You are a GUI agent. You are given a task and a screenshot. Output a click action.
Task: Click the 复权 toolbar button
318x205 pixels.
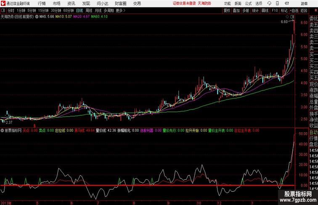pyautogui.click(x=227, y=11)
